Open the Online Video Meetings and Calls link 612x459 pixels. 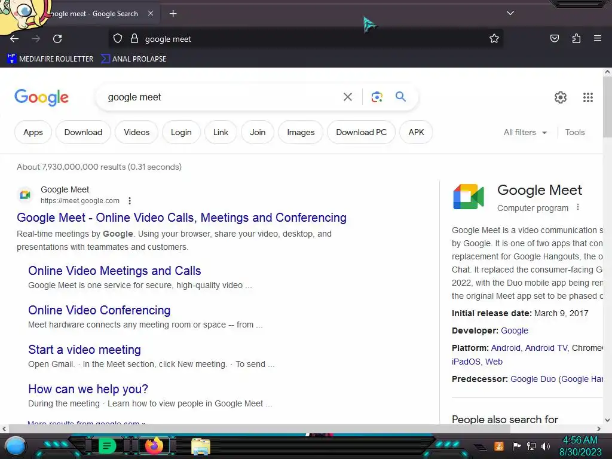(114, 271)
